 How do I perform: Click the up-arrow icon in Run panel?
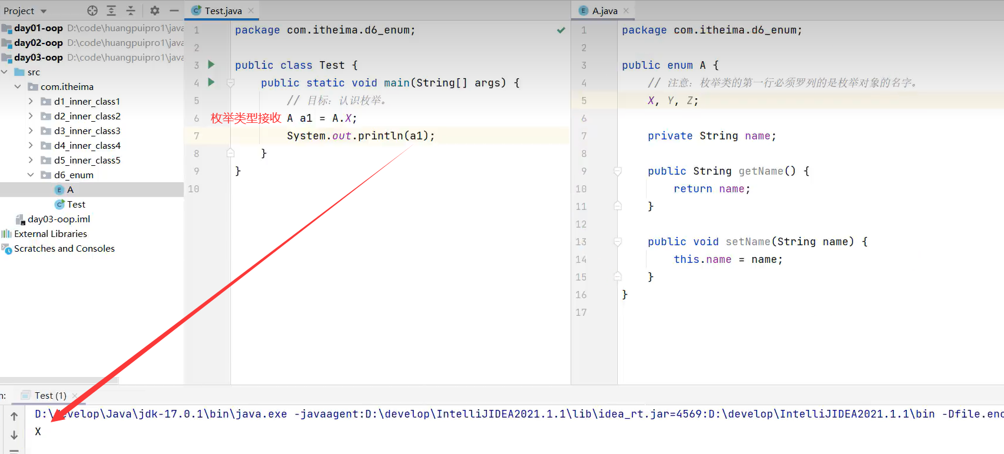pos(14,416)
